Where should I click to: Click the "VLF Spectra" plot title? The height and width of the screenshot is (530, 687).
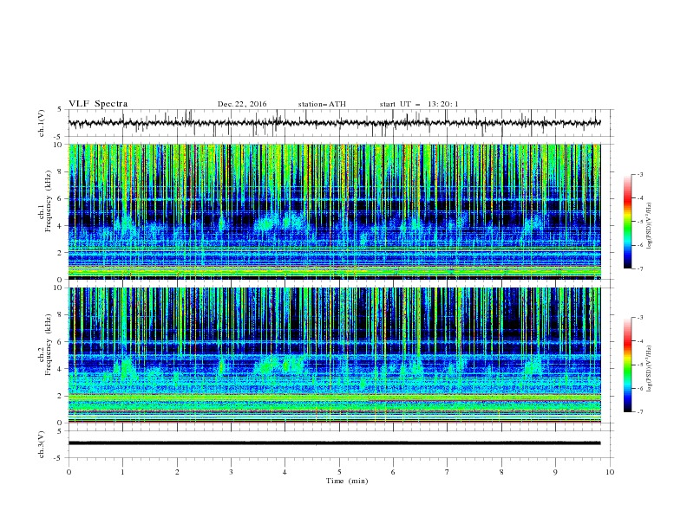pyautogui.click(x=98, y=104)
